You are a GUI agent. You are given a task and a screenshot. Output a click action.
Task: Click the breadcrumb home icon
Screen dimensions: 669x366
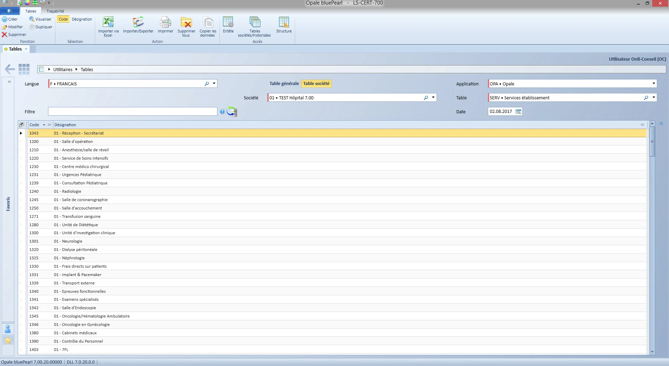(x=41, y=69)
